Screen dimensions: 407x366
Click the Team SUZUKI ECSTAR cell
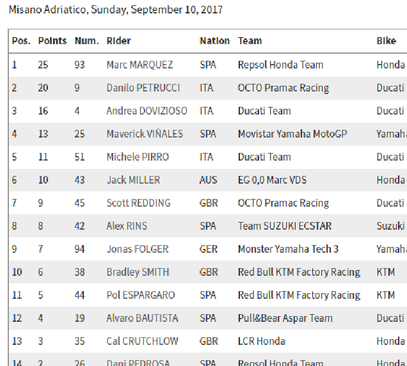click(x=285, y=226)
